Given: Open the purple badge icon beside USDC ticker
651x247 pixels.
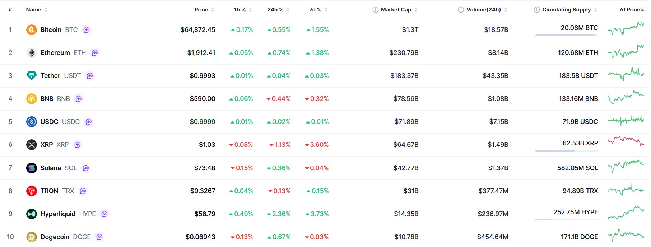Looking at the screenshot, I should pyautogui.click(x=89, y=122).
